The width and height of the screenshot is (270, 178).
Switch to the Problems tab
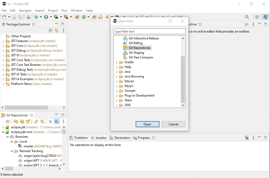pyautogui.click(x=79, y=138)
